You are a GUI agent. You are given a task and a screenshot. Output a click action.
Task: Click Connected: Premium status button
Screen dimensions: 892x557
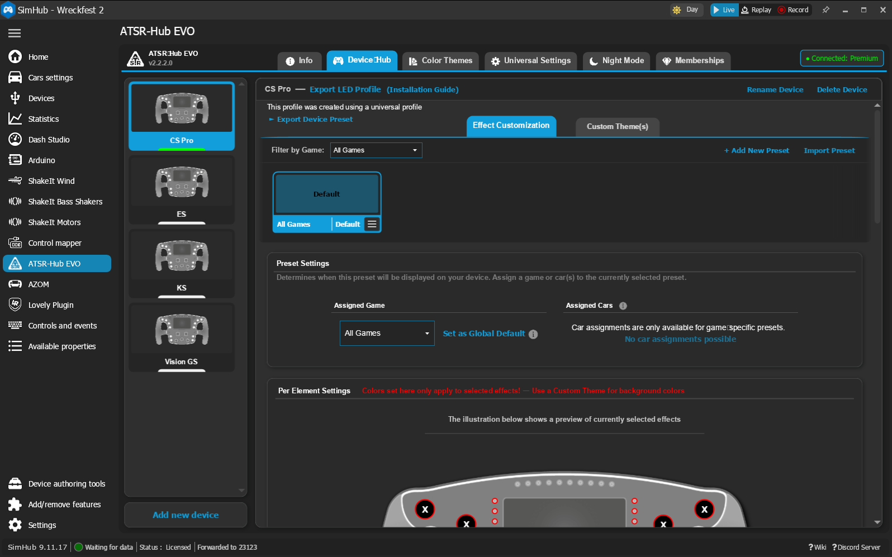point(842,58)
